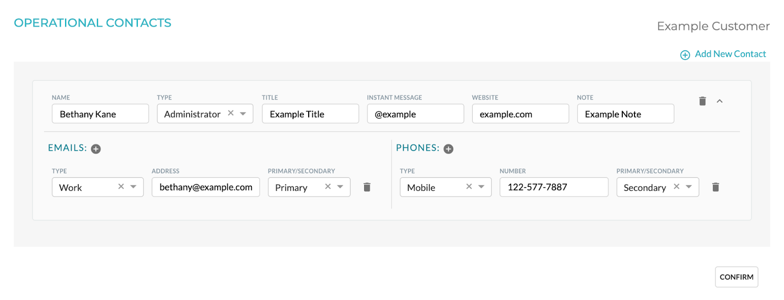This screenshot has height=300, width=784.
Task: Open the Mobile phone type dropdown
Action: 481,187
